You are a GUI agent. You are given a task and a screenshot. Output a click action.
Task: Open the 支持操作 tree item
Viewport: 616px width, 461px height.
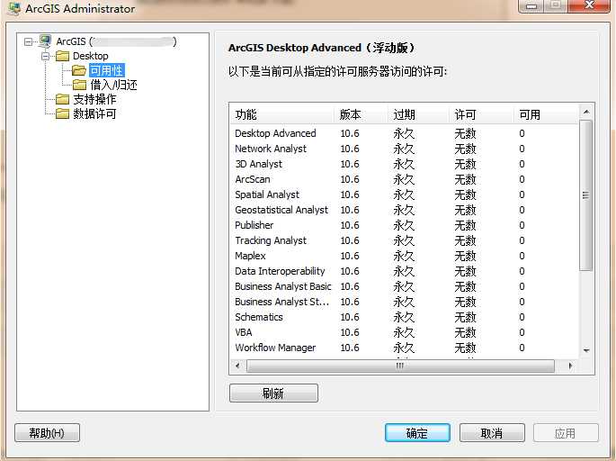pyautogui.click(x=94, y=99)
